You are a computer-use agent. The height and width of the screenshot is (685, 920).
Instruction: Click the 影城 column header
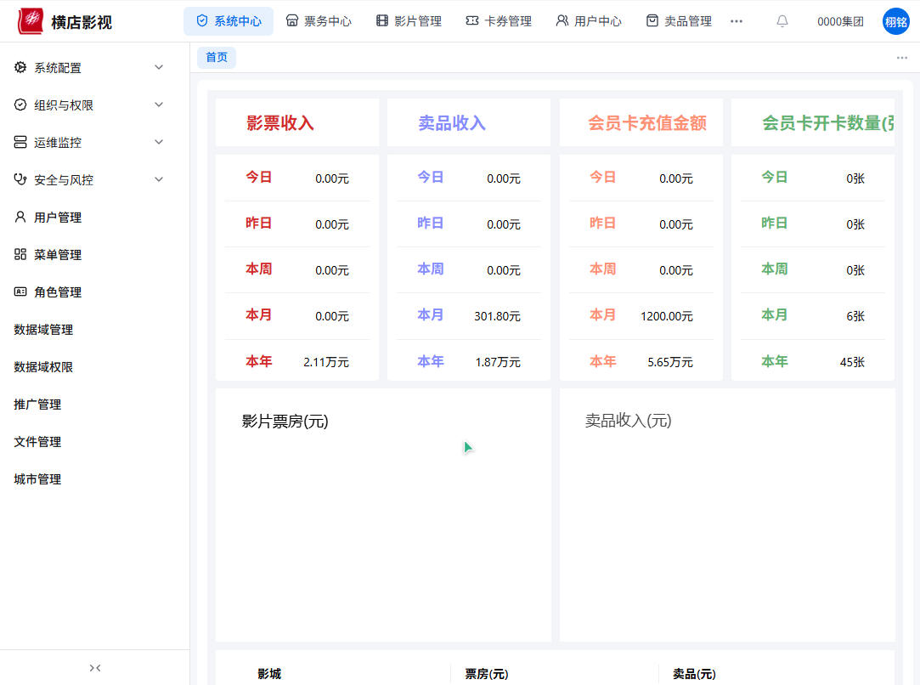(x=269, y=674)
